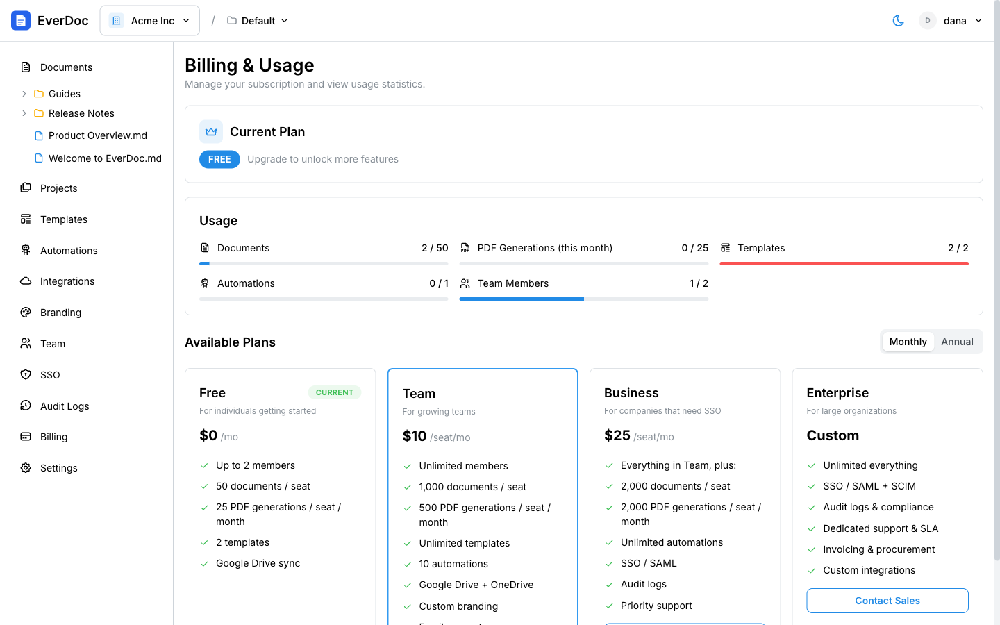Image resolution: width=1000 pixels, height=625 pixels.
Task: Click the Welcome to EverDoc.md file icon
Action: click(39, 158)
